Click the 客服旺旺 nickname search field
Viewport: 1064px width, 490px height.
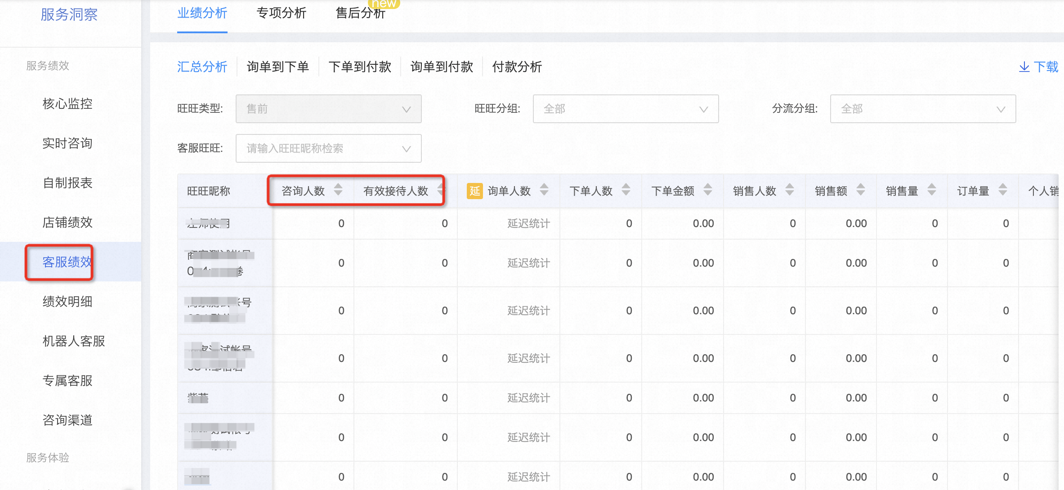328,148
